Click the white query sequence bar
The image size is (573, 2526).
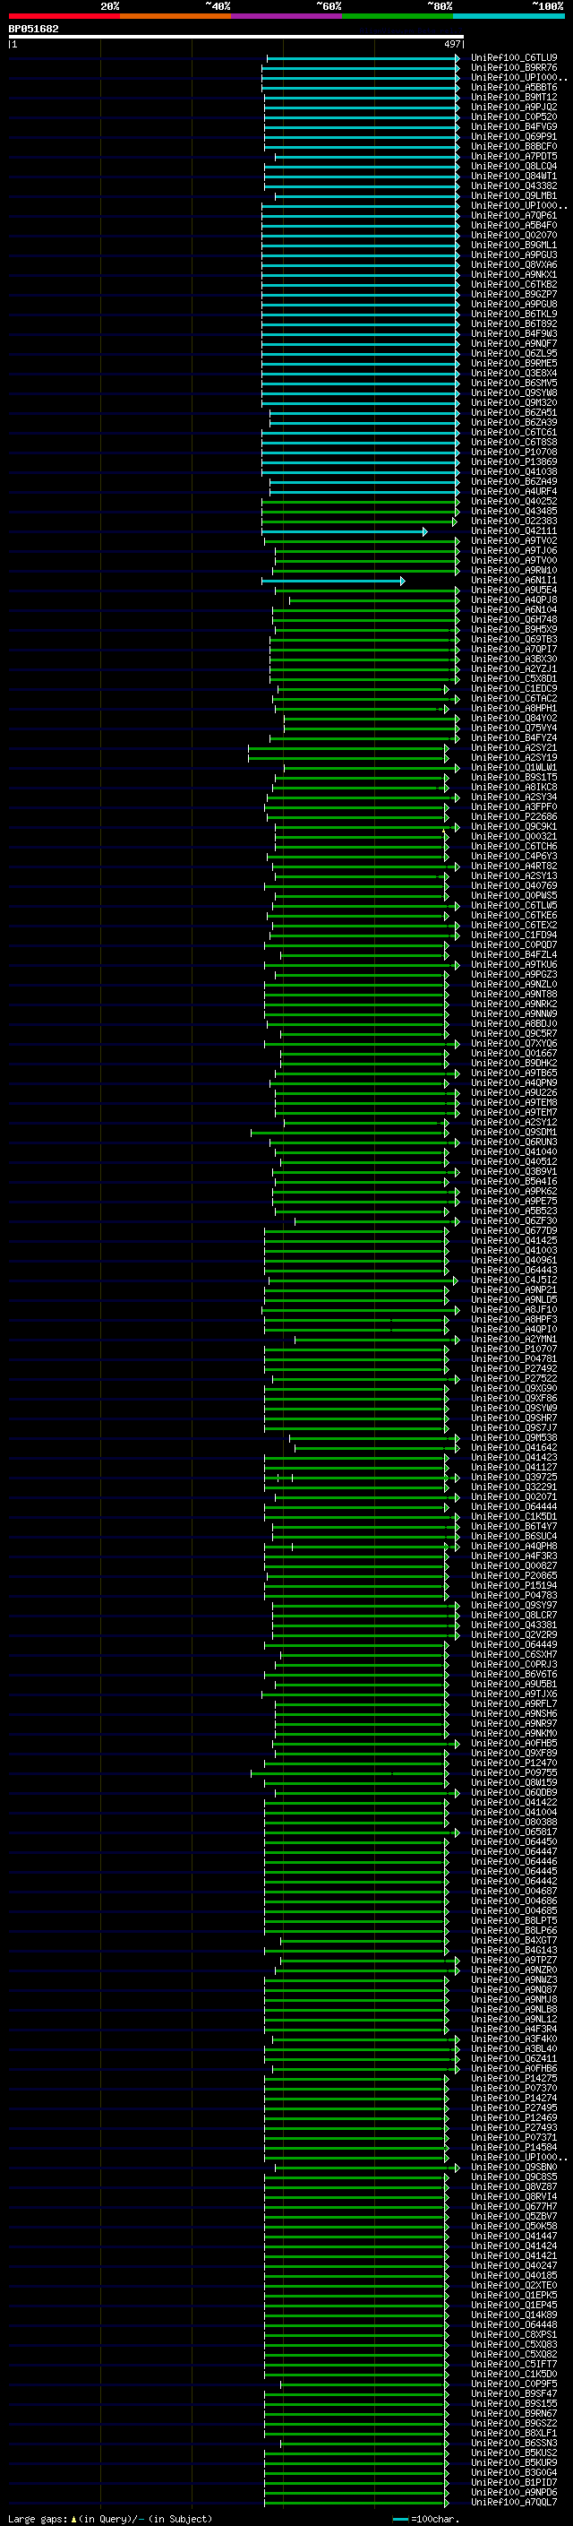point(235,36)
